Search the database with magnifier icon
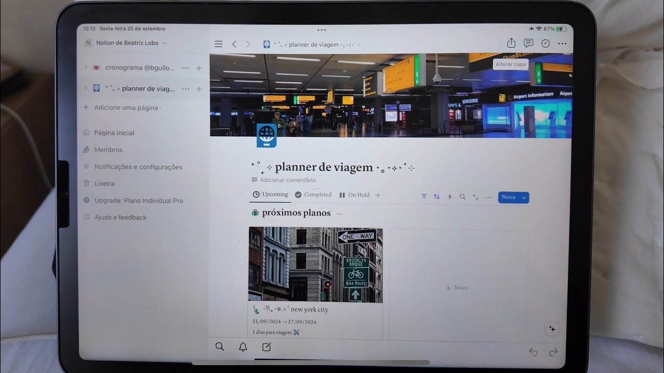The height and width of the screenshot is (373, 664). pyautogui.click(x=462, y=197)
